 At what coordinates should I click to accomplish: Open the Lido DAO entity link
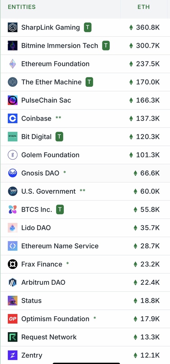(x=36, y=228)
